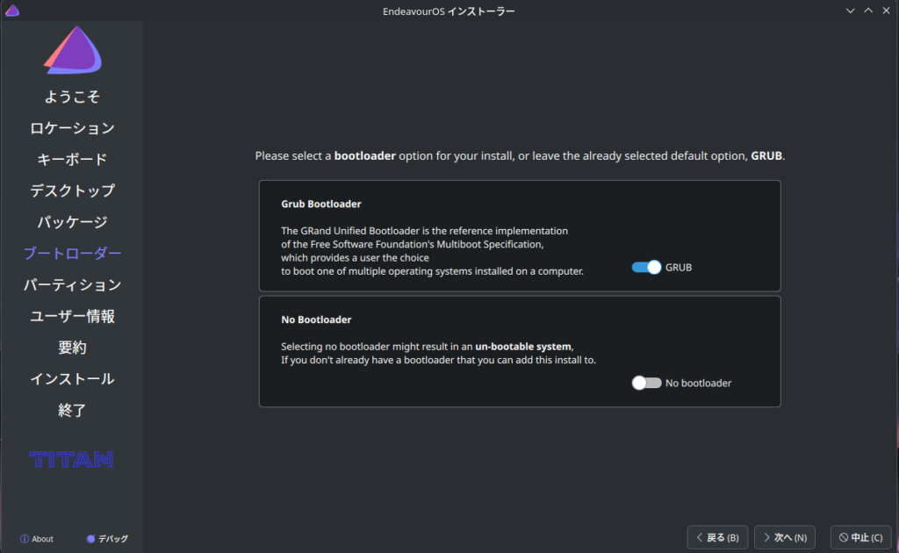
Task: Enable the No bootloader switch
Action: (646, 383)
